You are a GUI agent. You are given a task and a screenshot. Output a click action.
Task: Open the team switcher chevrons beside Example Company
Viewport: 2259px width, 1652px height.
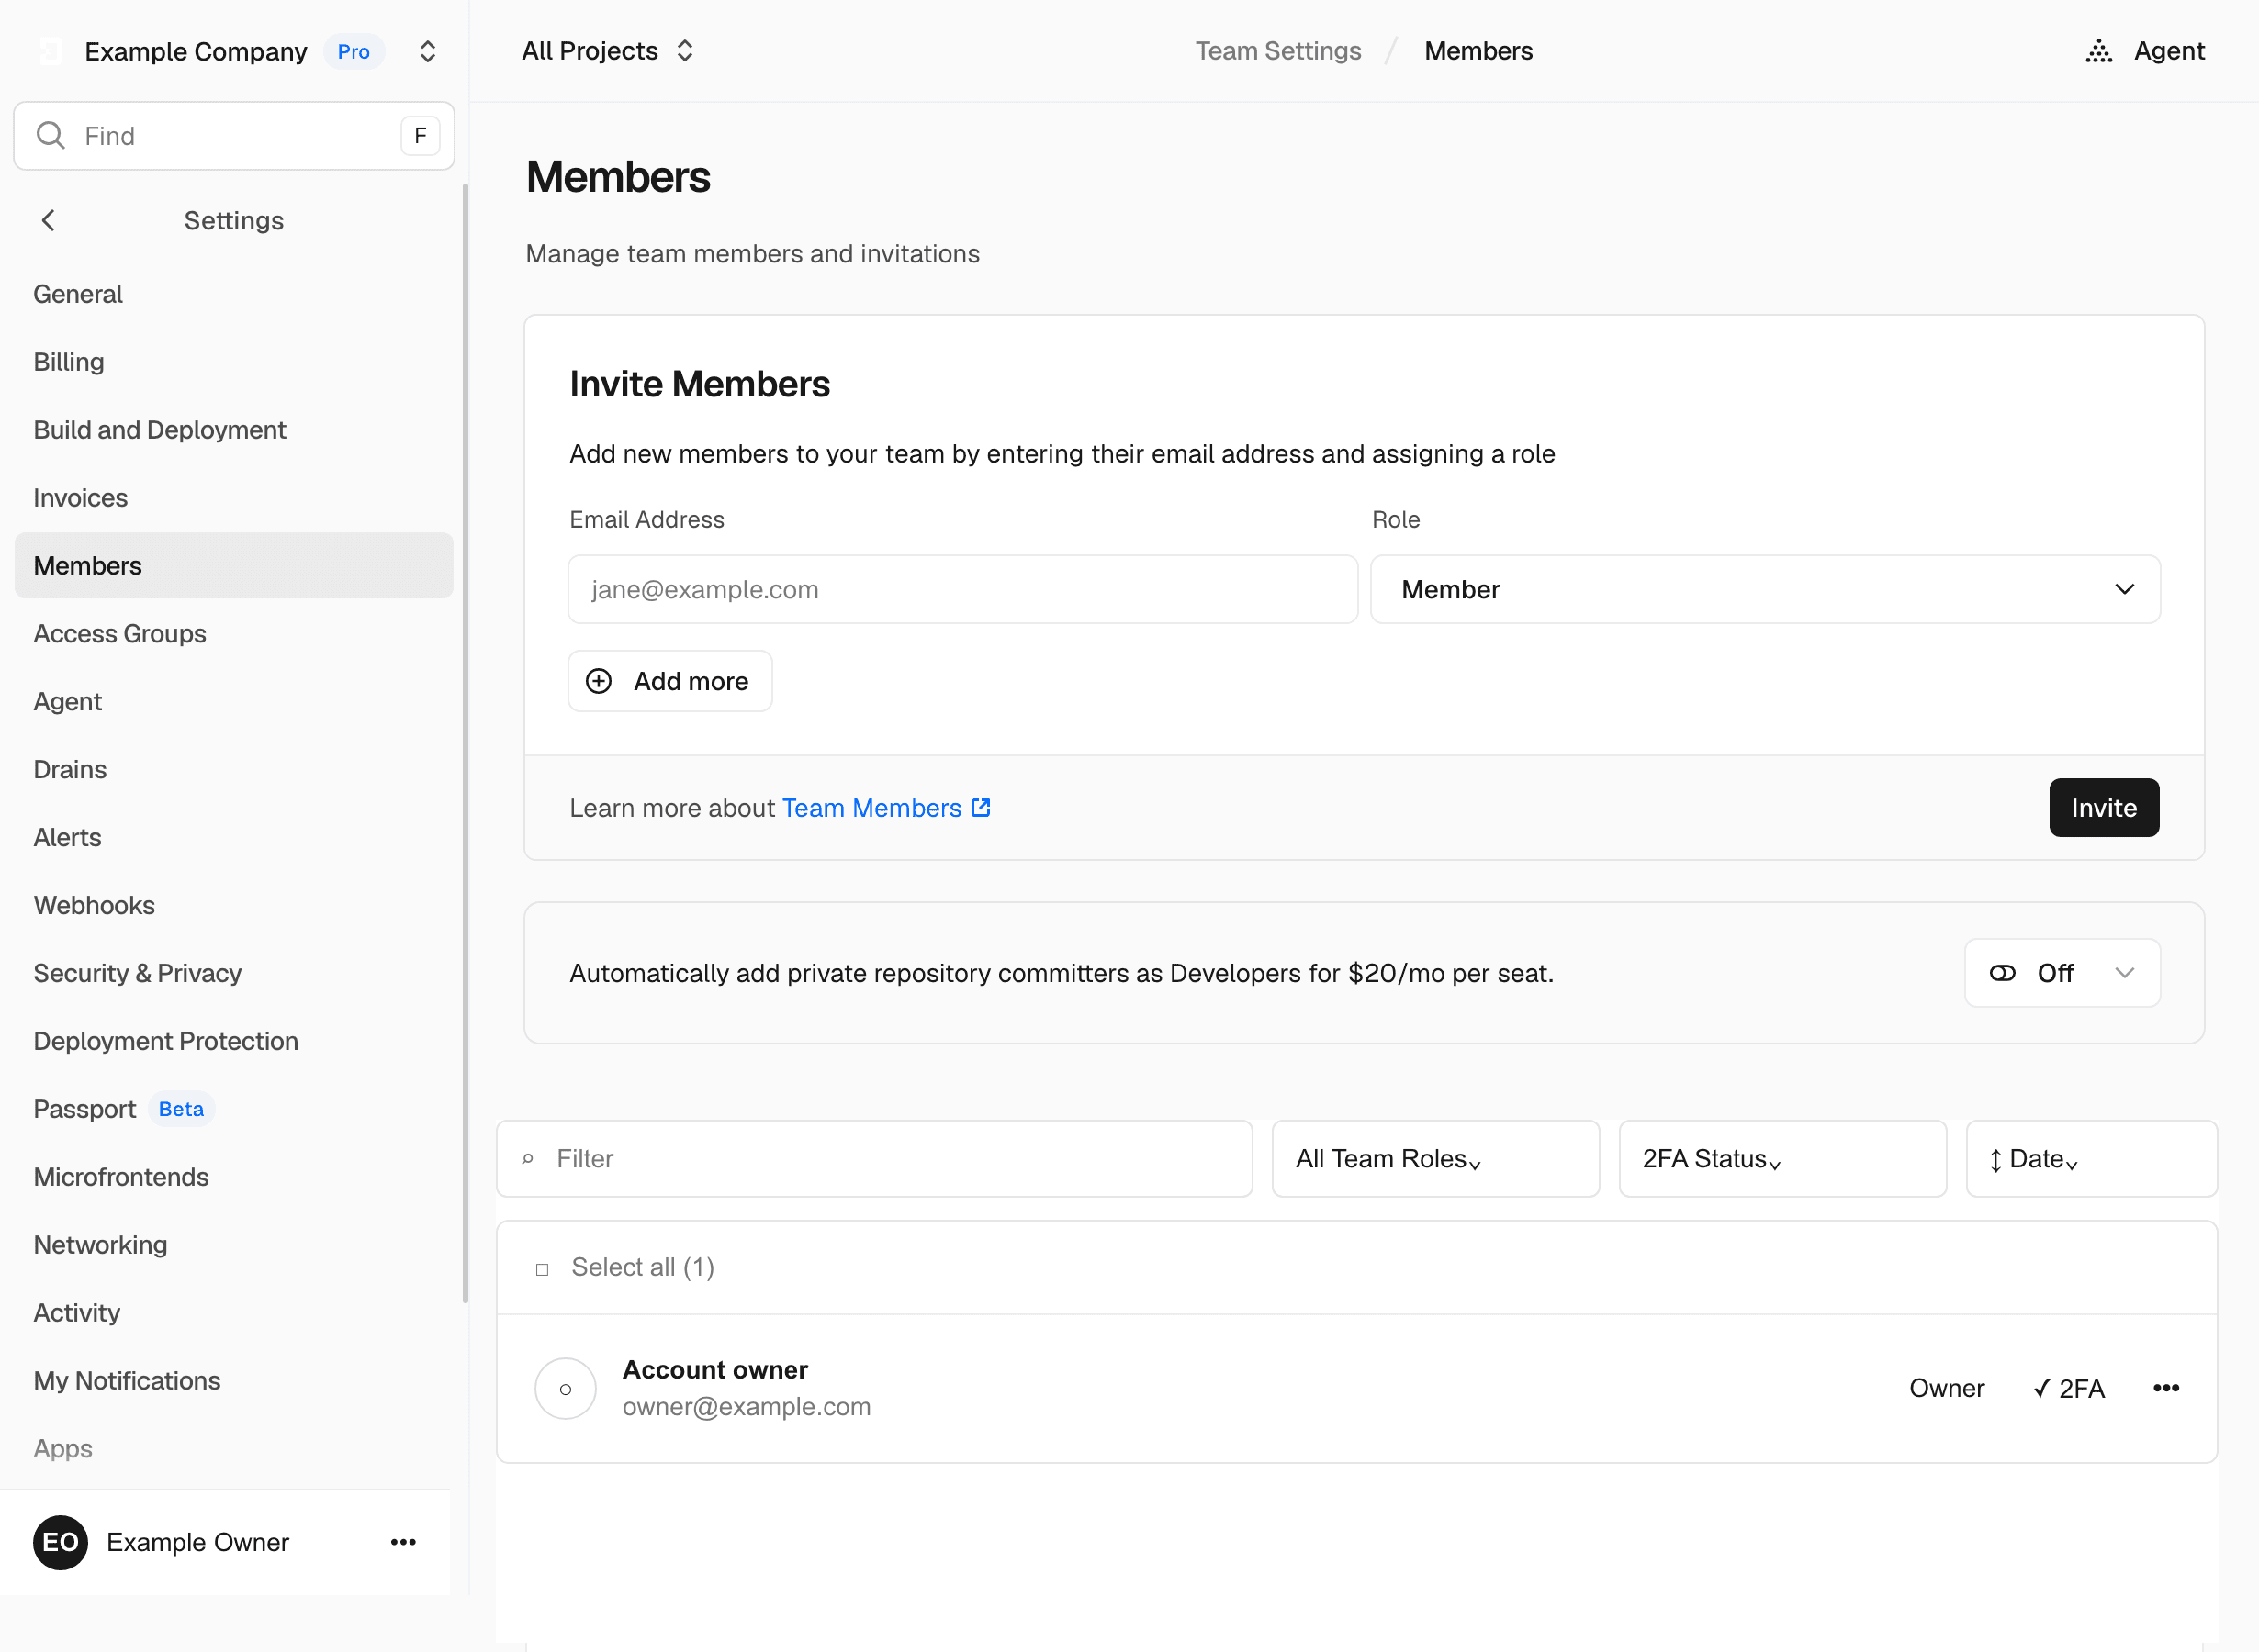(x=427, y=51)
